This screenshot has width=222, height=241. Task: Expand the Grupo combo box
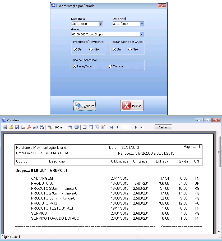(x=142, y=34)
